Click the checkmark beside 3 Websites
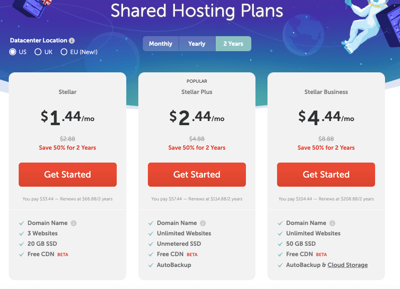This screenshot has height=289, width=400. (x=22, y=233)
